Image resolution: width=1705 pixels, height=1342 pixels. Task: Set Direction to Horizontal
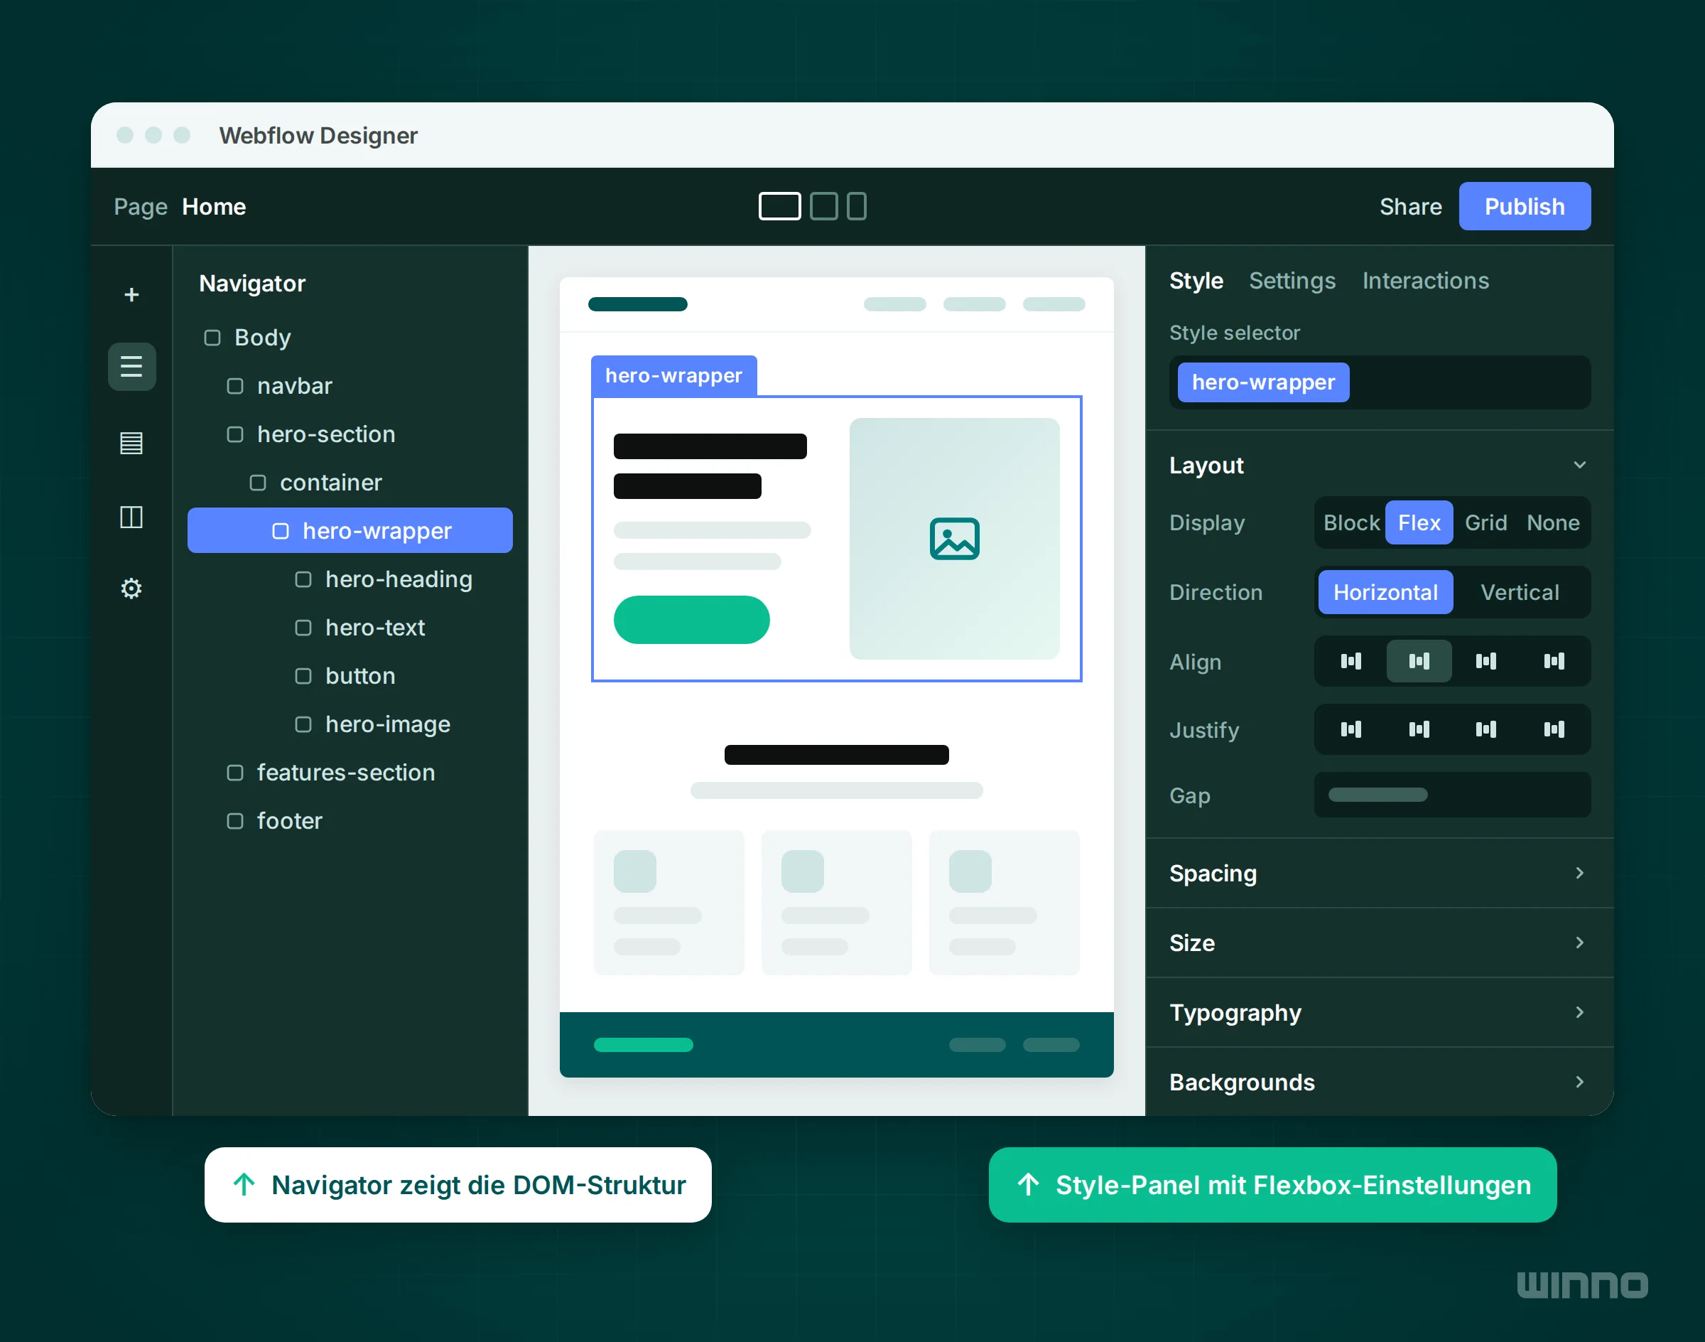coord(1385,591)
